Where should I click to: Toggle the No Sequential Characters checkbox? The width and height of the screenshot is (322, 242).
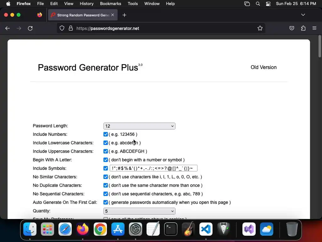click(x=106, y=194)
